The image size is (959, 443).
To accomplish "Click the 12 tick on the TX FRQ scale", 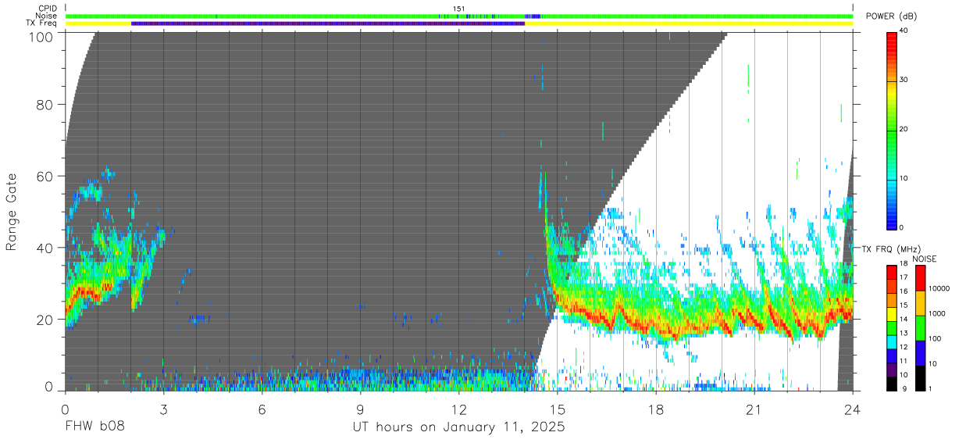I will pos(906,348).
